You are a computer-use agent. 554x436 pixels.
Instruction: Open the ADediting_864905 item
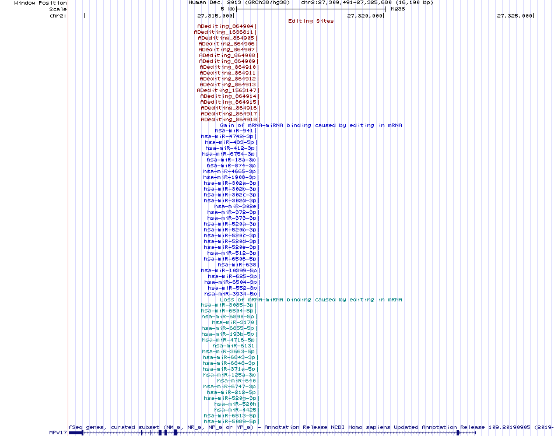(x=226, y=38)
